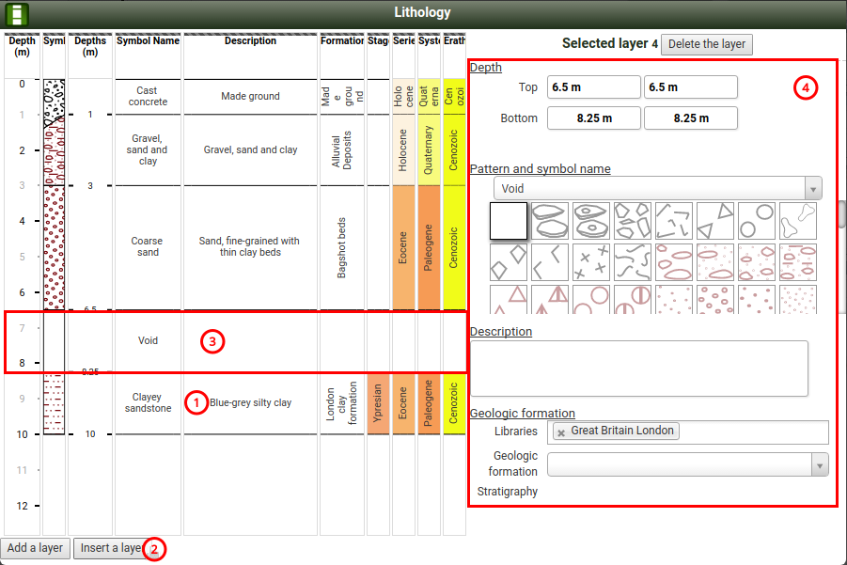Choose the bone-shaped symbol pattern

797,221
